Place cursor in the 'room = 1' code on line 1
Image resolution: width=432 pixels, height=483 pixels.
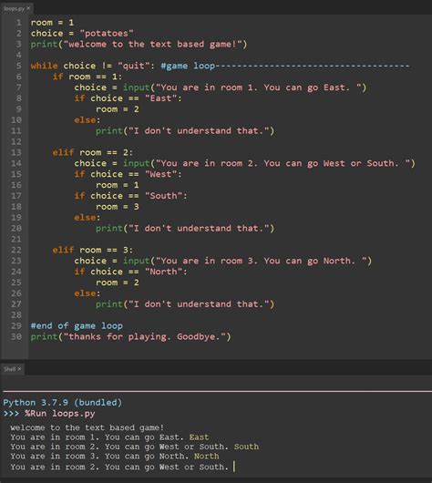52,23
